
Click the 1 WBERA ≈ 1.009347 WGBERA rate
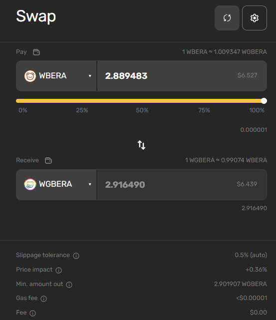pos(225,52)
